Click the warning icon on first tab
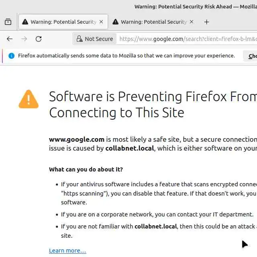This screenshot has width=257, height=257. pyautogui.click(x=25, y=22)
